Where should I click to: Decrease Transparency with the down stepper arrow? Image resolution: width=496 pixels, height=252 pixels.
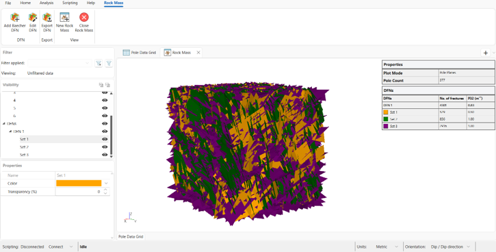click(x=105, y=193)
